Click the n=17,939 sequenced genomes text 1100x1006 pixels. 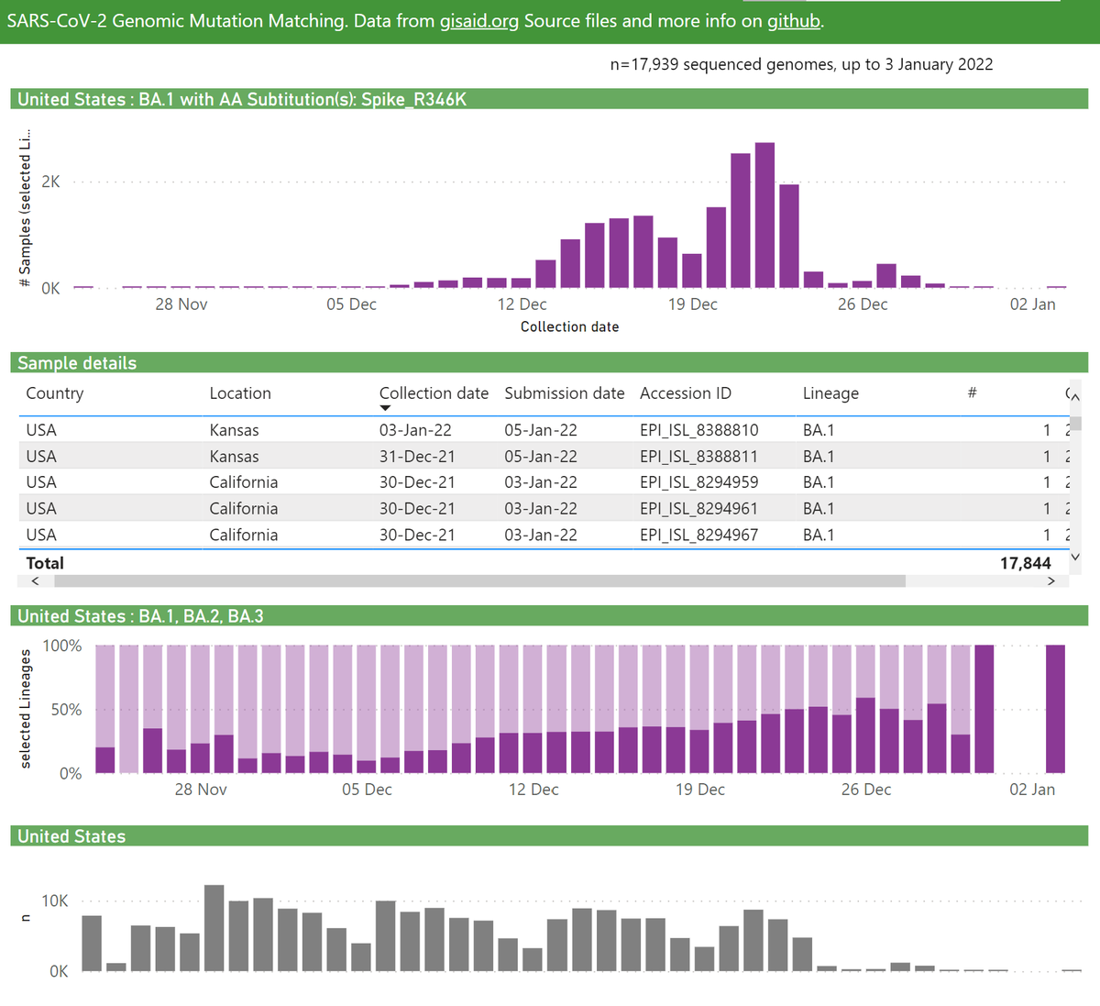801,64
